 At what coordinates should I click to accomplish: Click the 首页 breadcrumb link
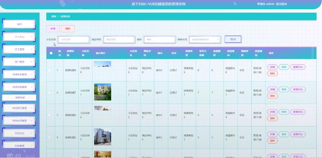pos(54,16)
